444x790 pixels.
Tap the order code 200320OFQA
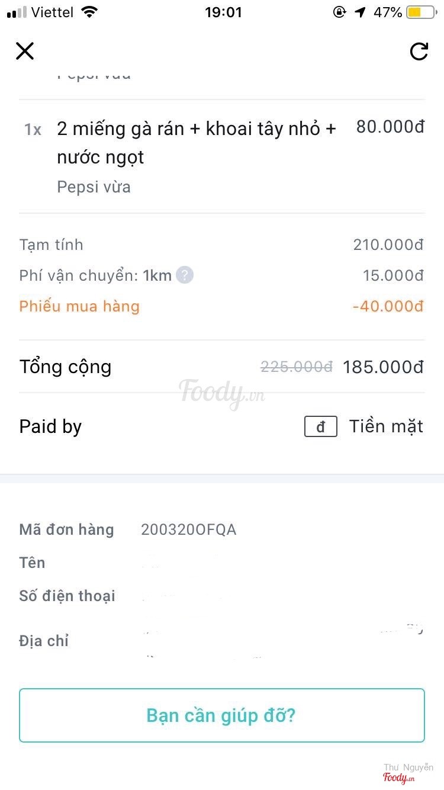188,529
